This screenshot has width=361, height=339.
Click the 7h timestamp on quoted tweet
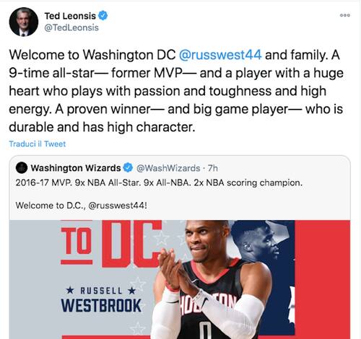tap(213, 168)
